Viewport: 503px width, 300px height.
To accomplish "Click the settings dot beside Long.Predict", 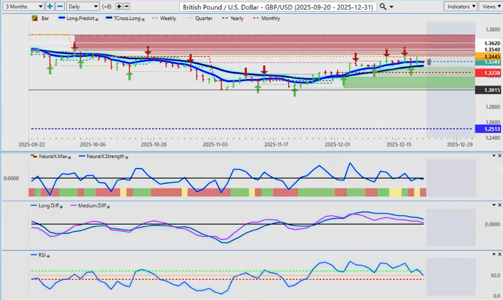I will point(96,19).
